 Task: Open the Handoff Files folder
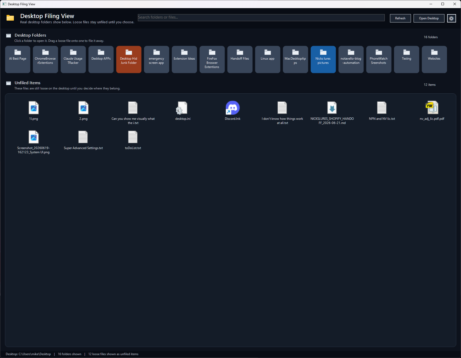[x=240, y=59]
